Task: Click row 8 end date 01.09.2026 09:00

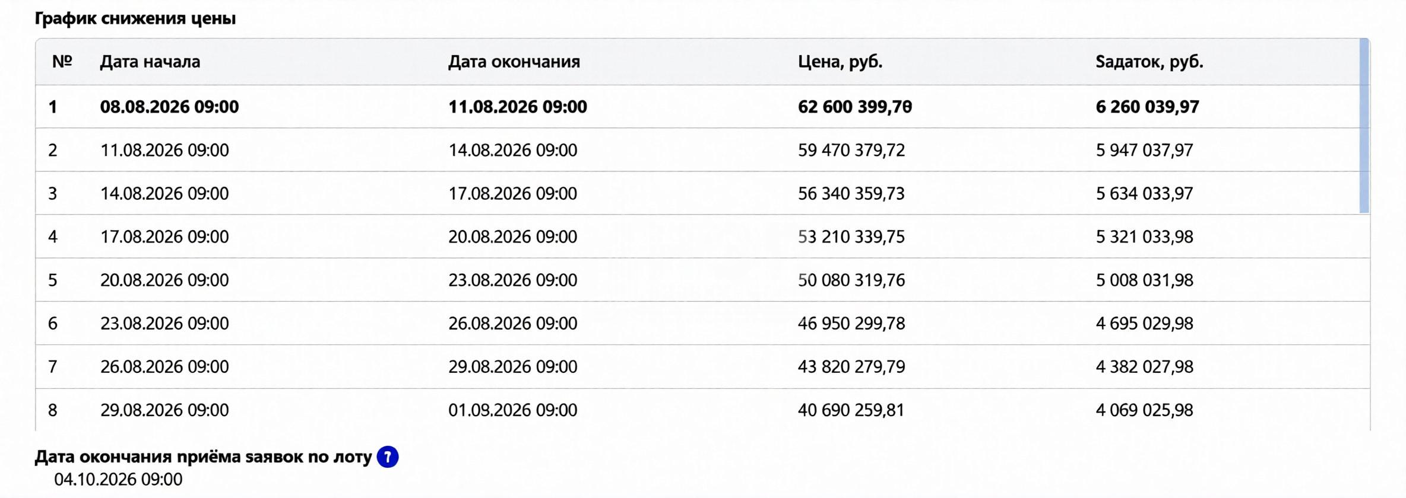Action: click(513, 410)
